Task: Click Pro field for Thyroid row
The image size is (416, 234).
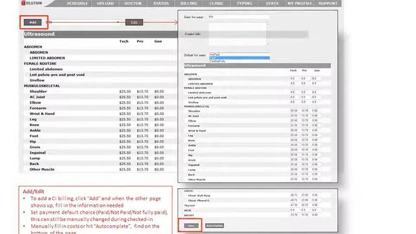Action: (x=305, y=205)
